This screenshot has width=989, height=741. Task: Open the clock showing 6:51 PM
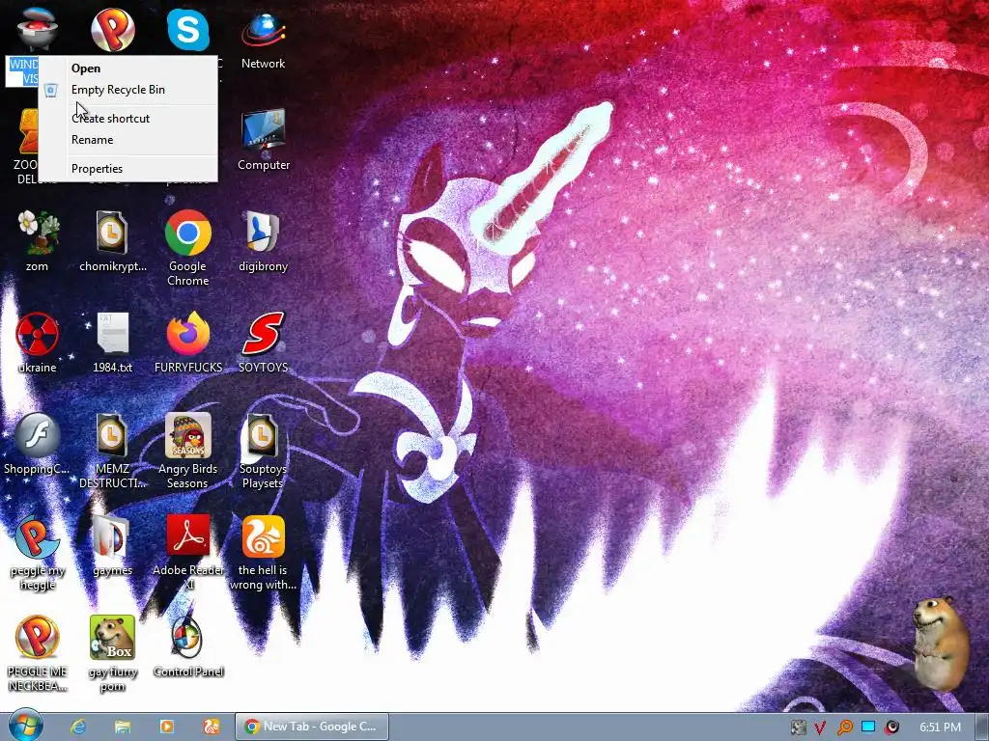(x=940, y=727)
